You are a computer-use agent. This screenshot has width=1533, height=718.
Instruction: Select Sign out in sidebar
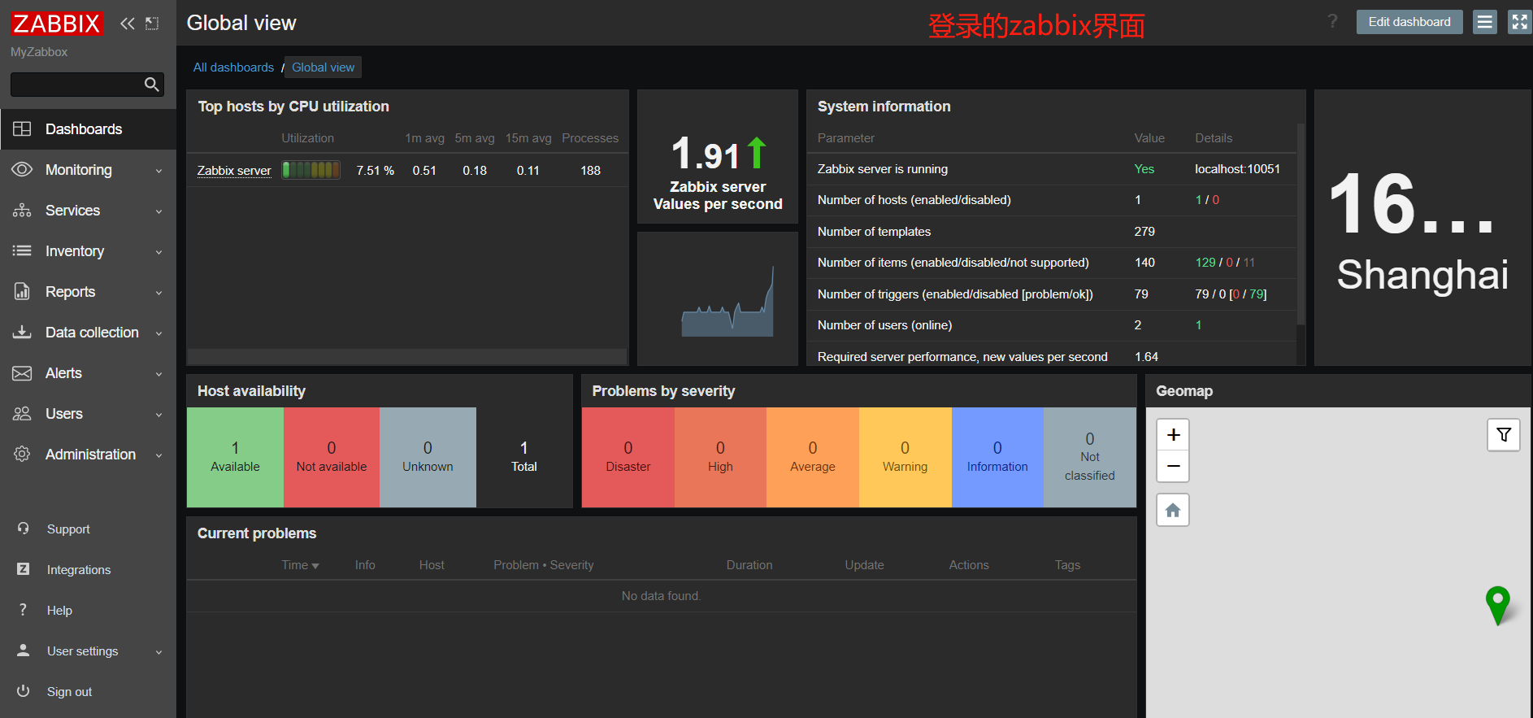88,692
